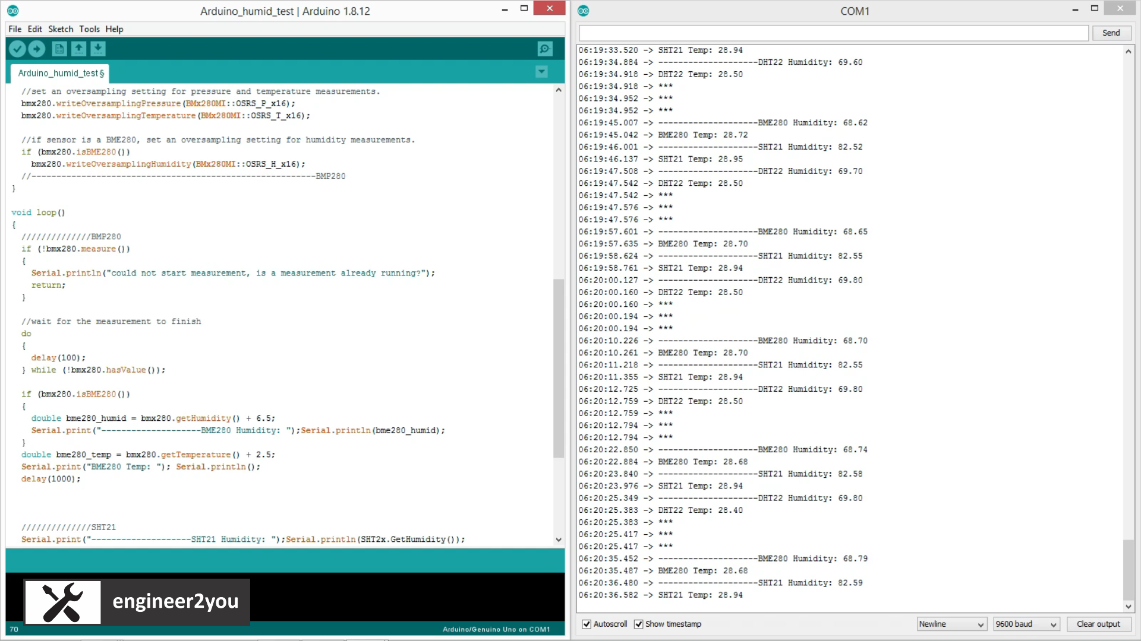Click the Open sketch icon
The height and width of the screenshot is (641, 1141).
(x=78, y=49)
